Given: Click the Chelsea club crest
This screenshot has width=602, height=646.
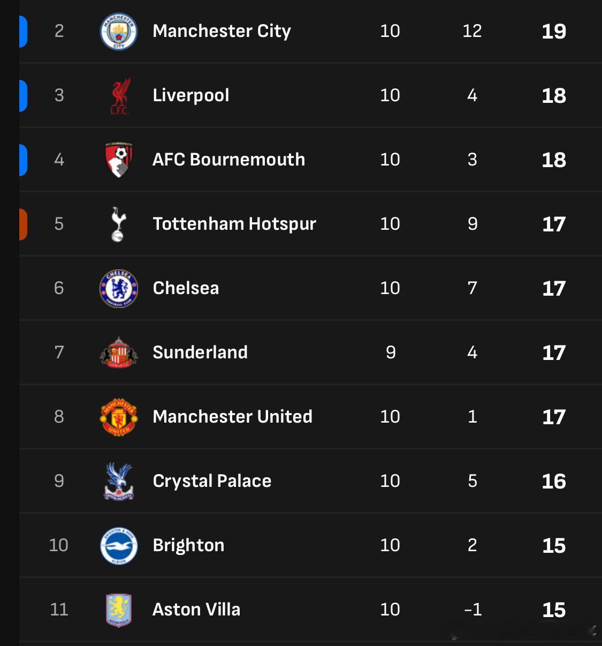Looking at the screenshot, I should click(119, 288).
